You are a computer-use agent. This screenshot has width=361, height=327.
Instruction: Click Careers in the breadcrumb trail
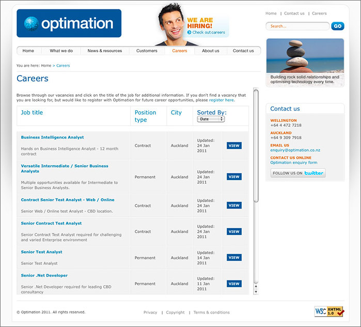[63, 66]
